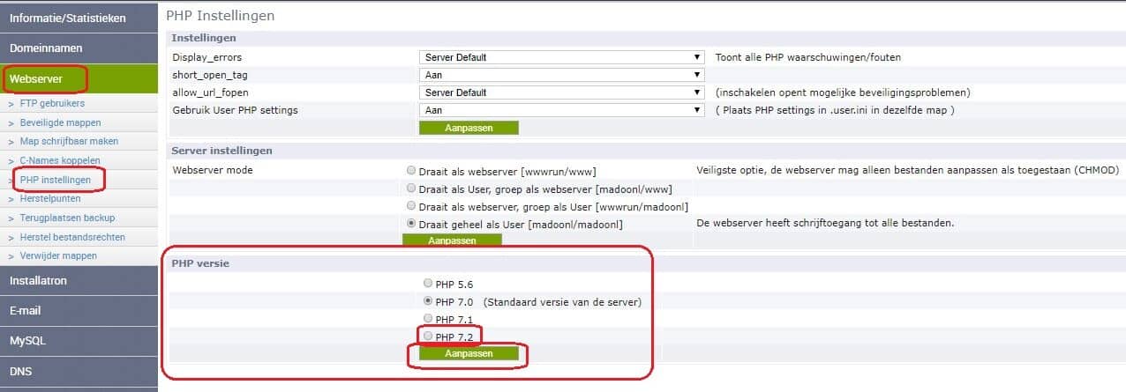
Task: Open PHP instellingen link
Action: coord(55,180)
